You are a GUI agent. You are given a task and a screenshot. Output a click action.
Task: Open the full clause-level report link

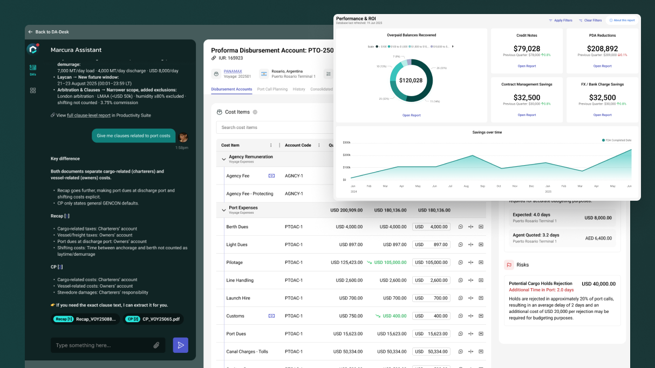88,115
